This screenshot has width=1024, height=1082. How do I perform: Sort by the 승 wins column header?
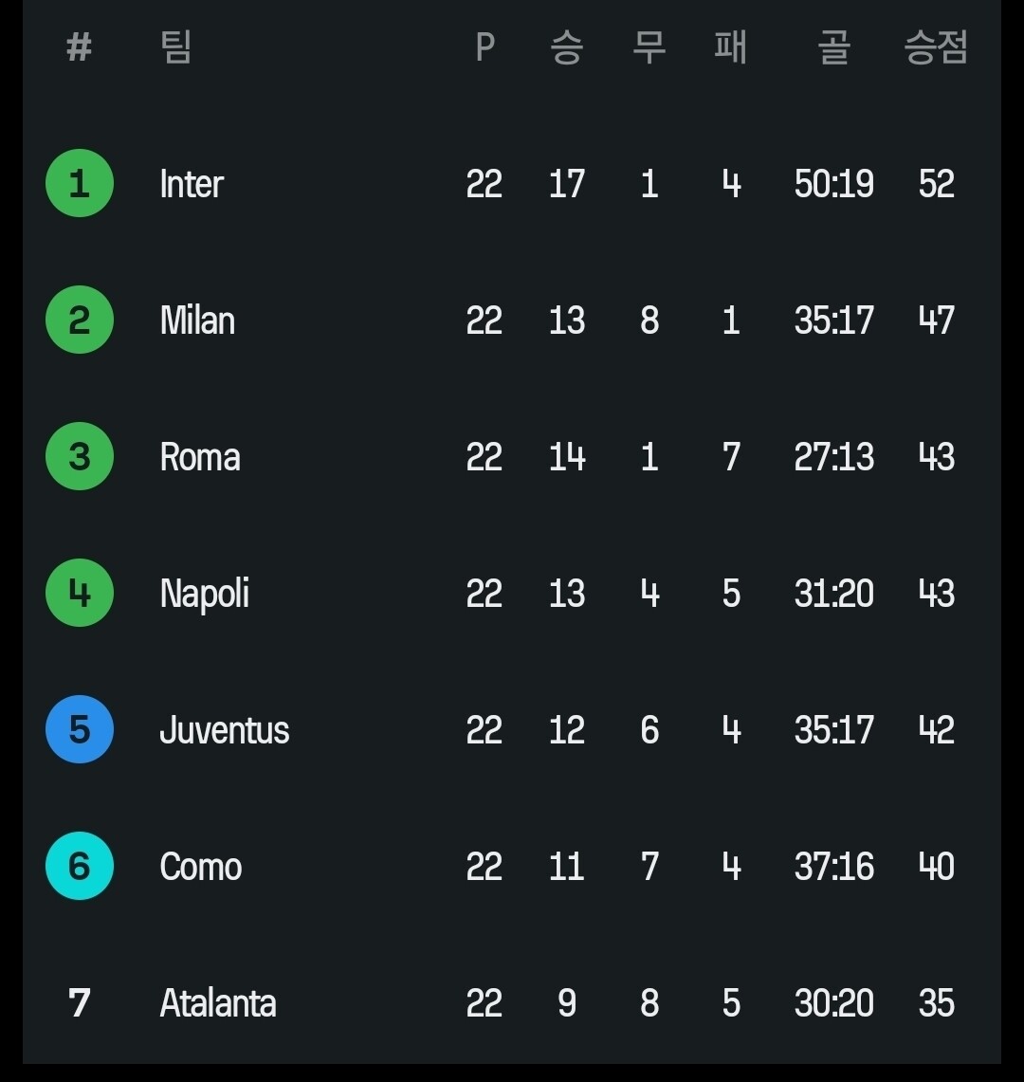point(566,46)
